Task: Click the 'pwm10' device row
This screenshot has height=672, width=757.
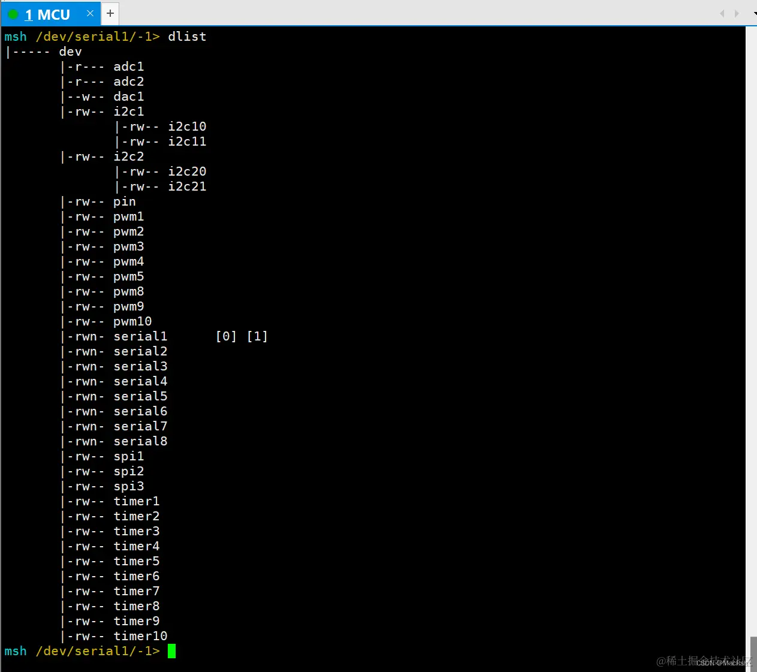Action: (106, 321)
